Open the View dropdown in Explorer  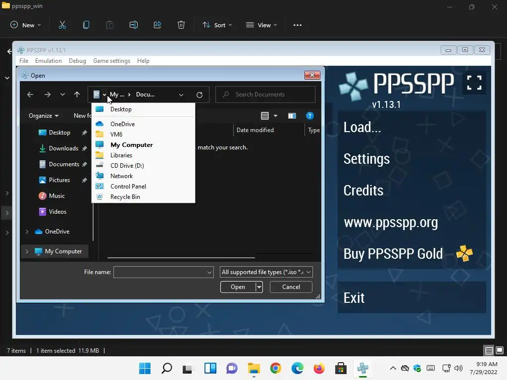261,25
